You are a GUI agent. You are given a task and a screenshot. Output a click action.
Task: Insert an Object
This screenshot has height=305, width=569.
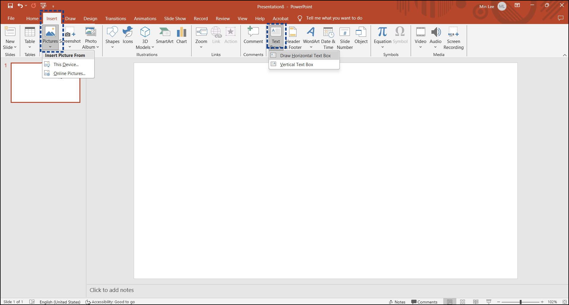[x=361, y=36]
